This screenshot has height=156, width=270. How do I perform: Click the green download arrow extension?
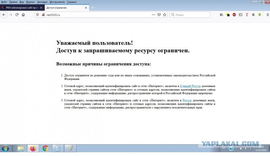[x=259, y=15]
